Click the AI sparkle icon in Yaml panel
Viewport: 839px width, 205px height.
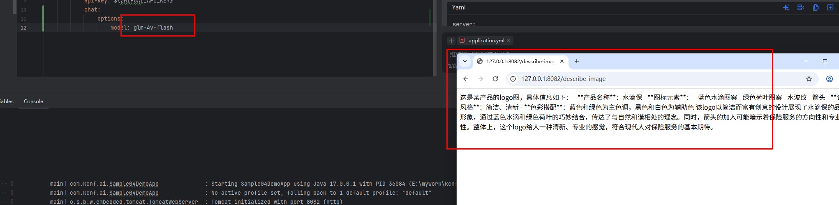786,7
